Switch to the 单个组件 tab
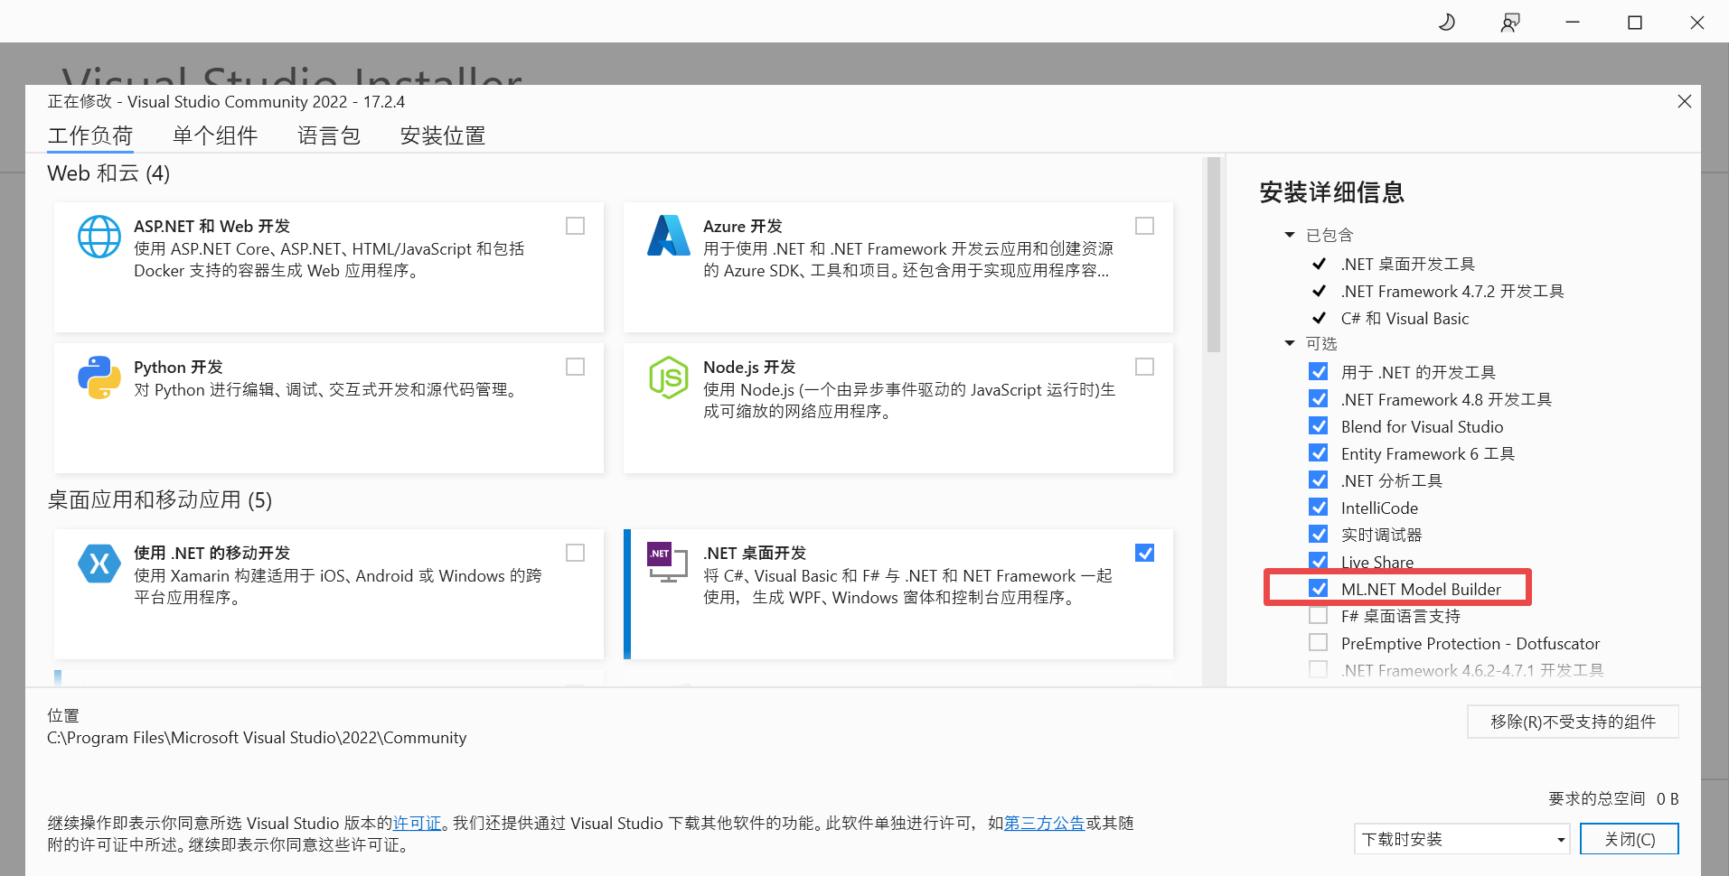 pos(215,135)
